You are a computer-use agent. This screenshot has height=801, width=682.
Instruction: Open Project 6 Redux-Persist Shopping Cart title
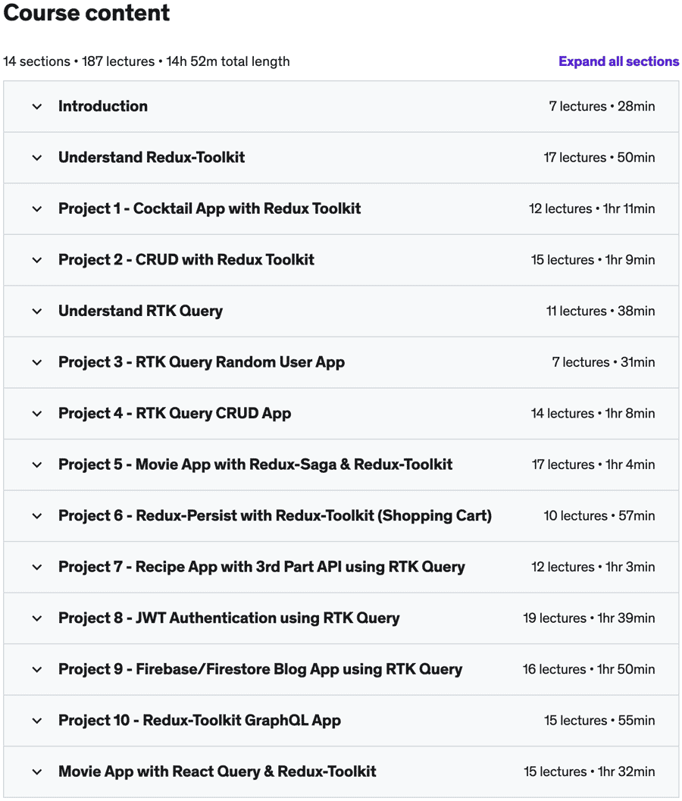275,515
